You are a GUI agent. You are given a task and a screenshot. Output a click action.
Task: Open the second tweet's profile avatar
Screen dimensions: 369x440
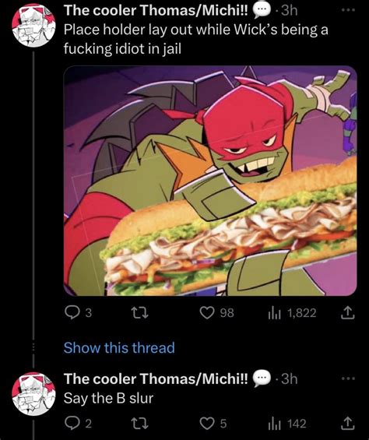pos(33,394)
